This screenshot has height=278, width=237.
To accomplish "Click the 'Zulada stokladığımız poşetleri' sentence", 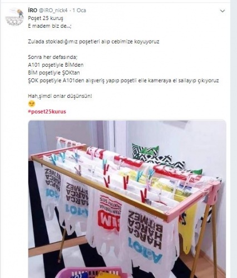I will point(93,42).
